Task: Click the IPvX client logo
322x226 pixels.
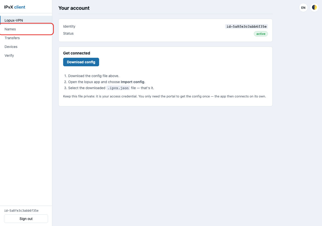Action: tap(15, 7)
